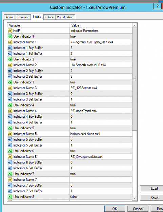This screenshot has width=163, height=212.
Task: Confirm settings with the OK button
Action: tap(115, 209)
